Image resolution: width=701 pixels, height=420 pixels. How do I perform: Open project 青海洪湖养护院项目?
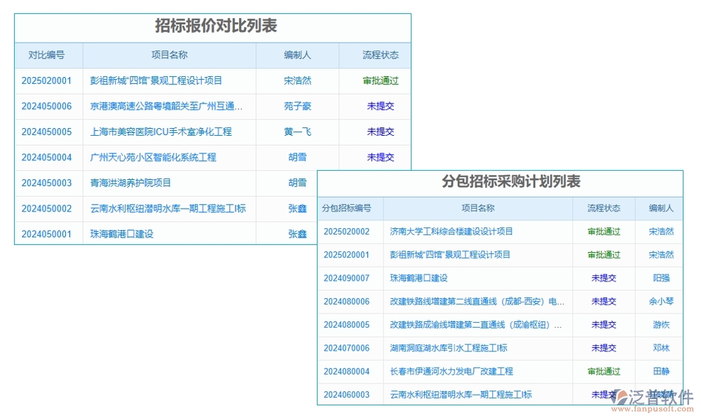[x=130, y=183]
